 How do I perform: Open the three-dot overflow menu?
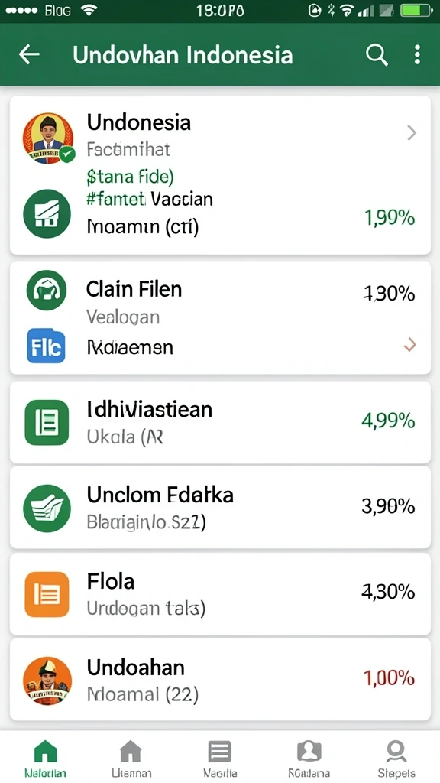417,54
